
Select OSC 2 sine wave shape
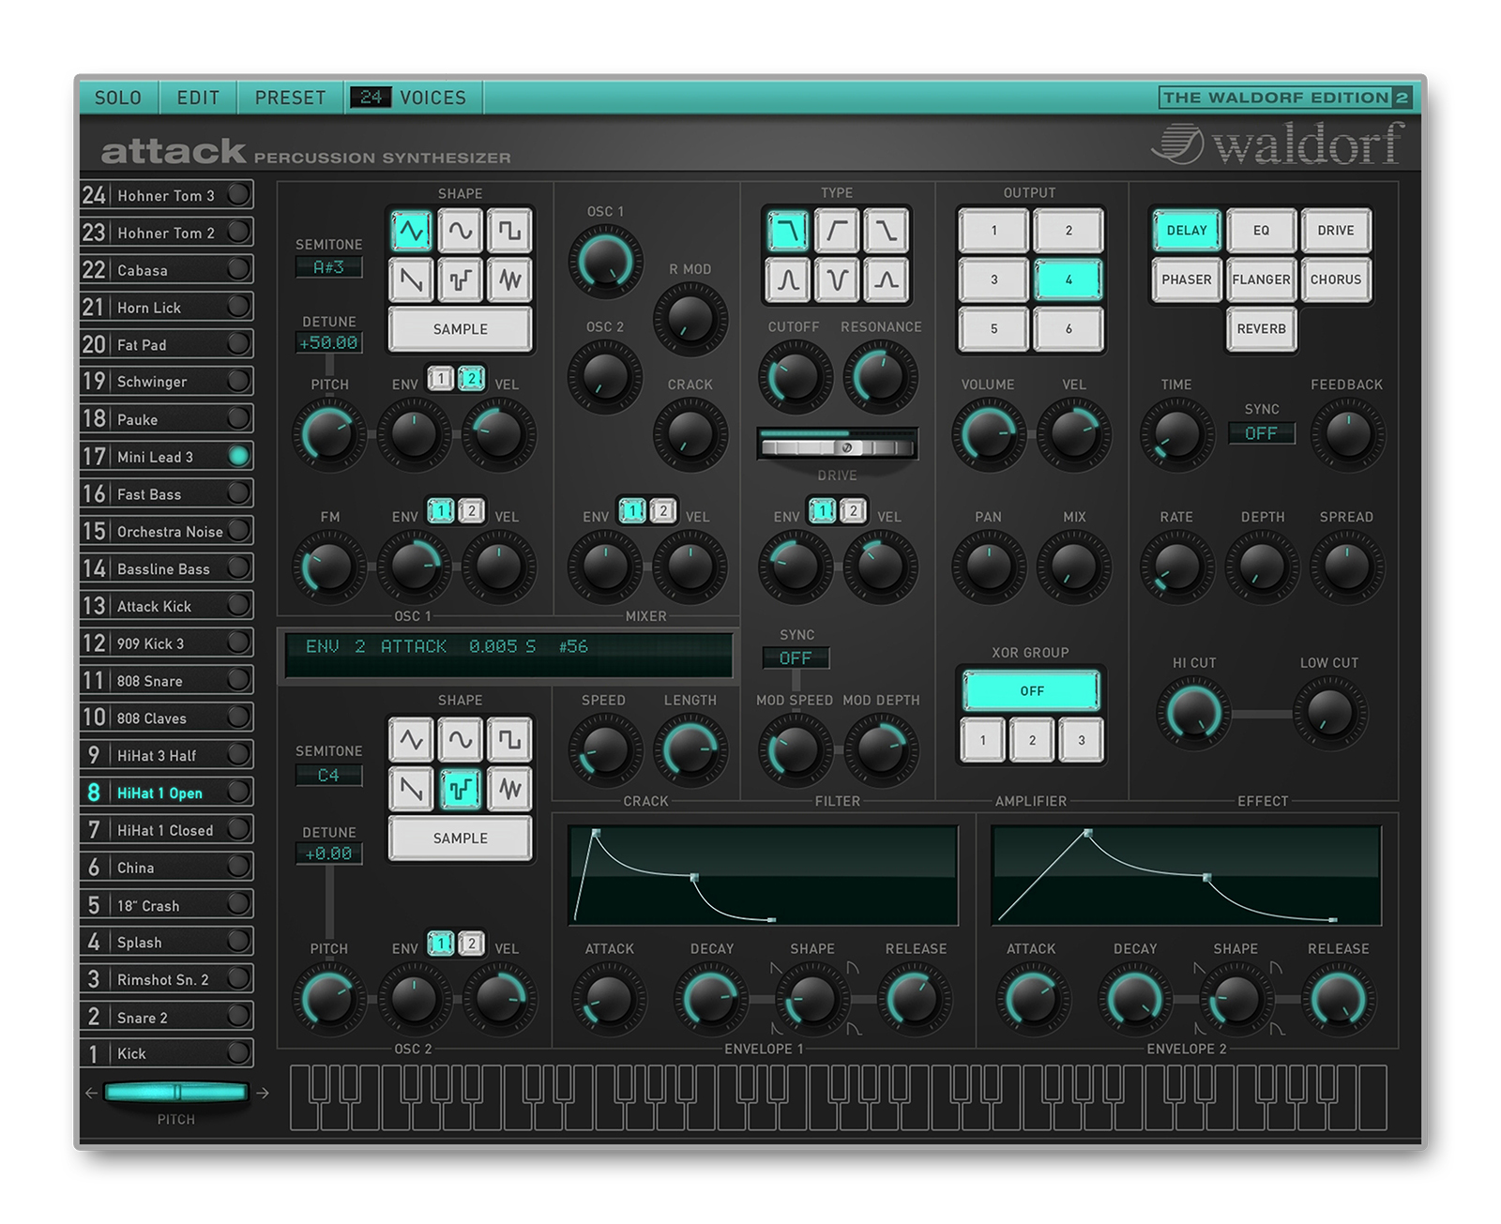pyautogui.click(x=460, y=740)
